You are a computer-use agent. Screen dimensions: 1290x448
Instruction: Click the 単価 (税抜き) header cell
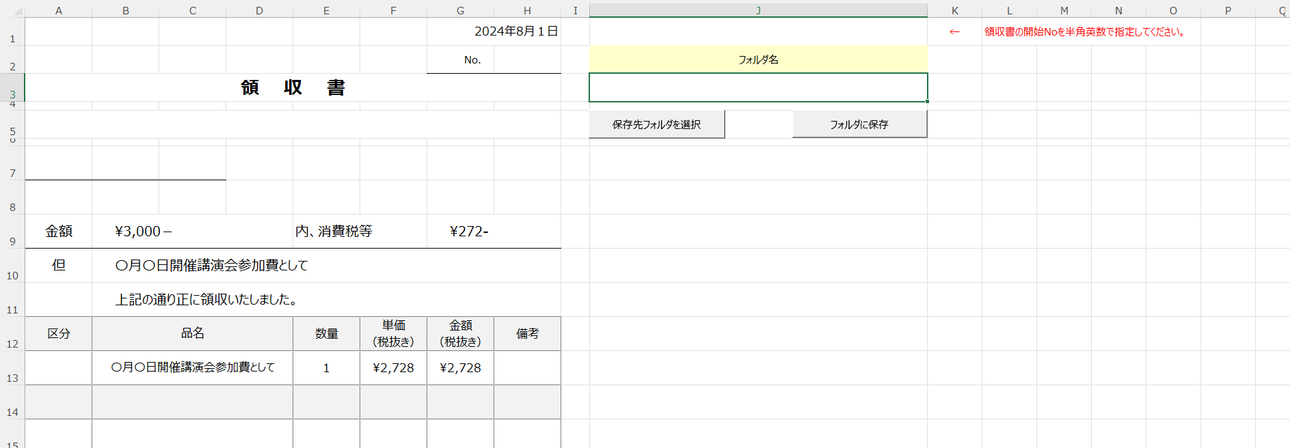tap(393, 333)
